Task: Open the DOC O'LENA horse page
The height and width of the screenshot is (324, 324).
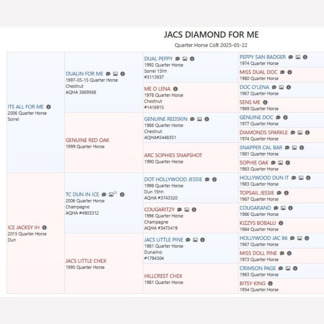Action: [x=254, y=87]
